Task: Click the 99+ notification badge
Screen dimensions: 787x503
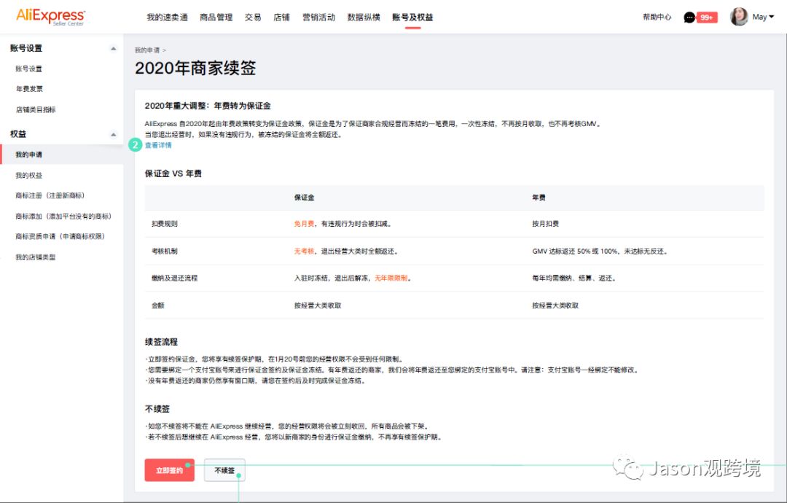Action: (707, 17)
